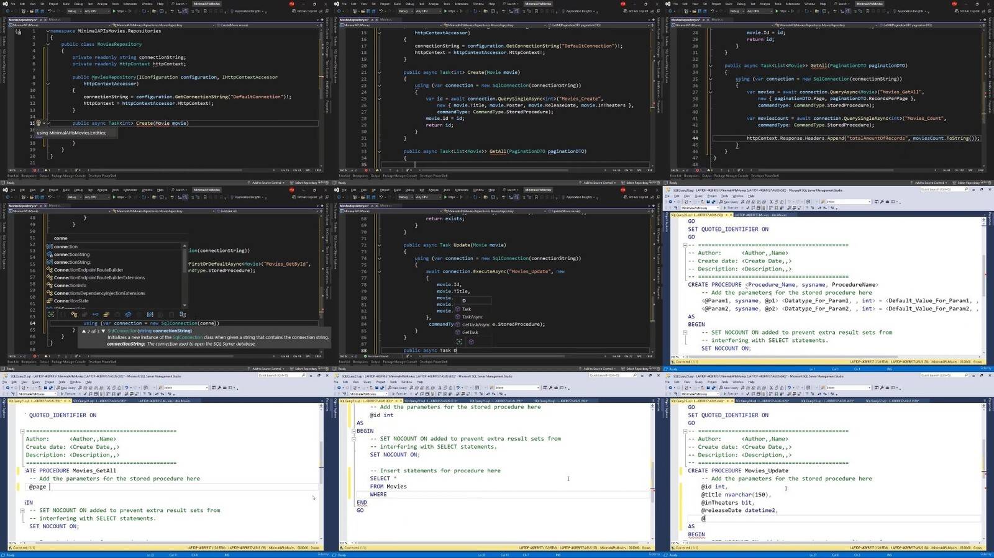Click Add to Source Control in the namespace code window
This screenshot has height=558, width=994.
[x=267, y=182]
